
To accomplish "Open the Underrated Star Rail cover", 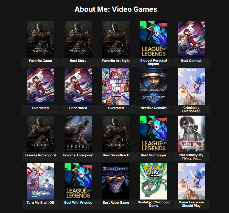I will (x=78, y=86).
